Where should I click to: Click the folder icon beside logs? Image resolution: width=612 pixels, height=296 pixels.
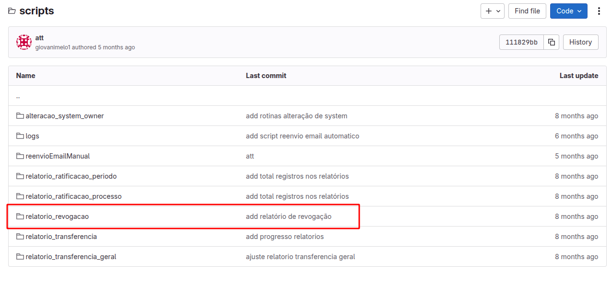pos(20,136)
